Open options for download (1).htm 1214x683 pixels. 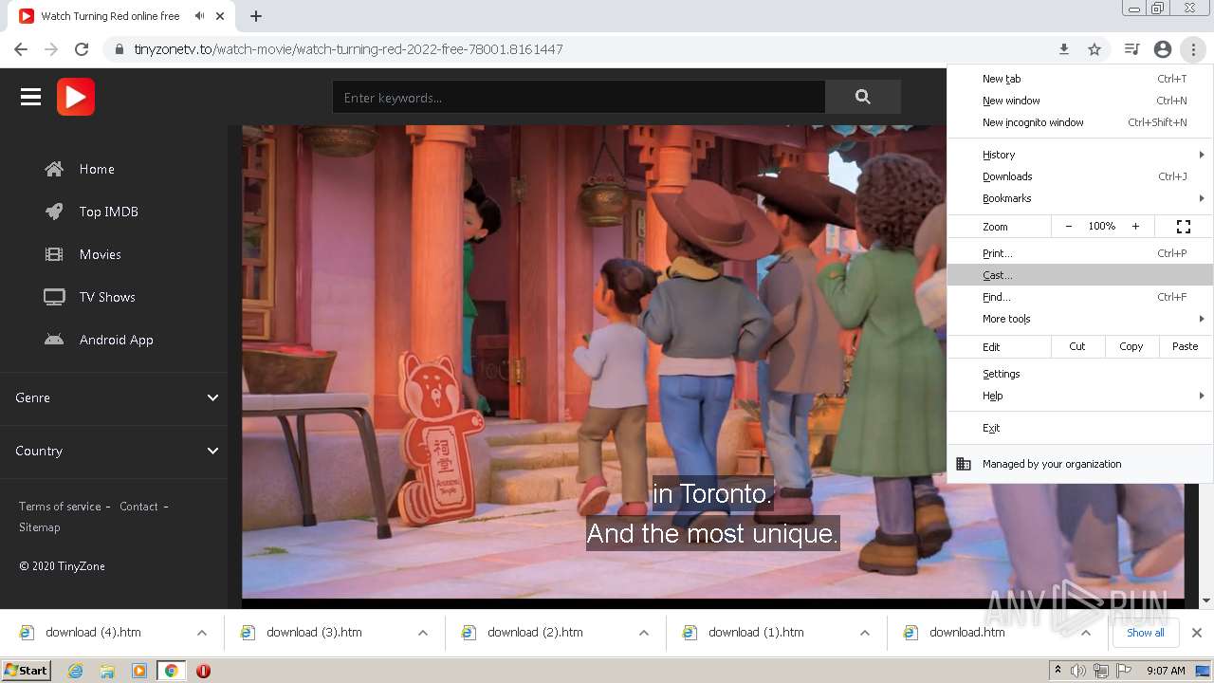[x=865, y=633]
